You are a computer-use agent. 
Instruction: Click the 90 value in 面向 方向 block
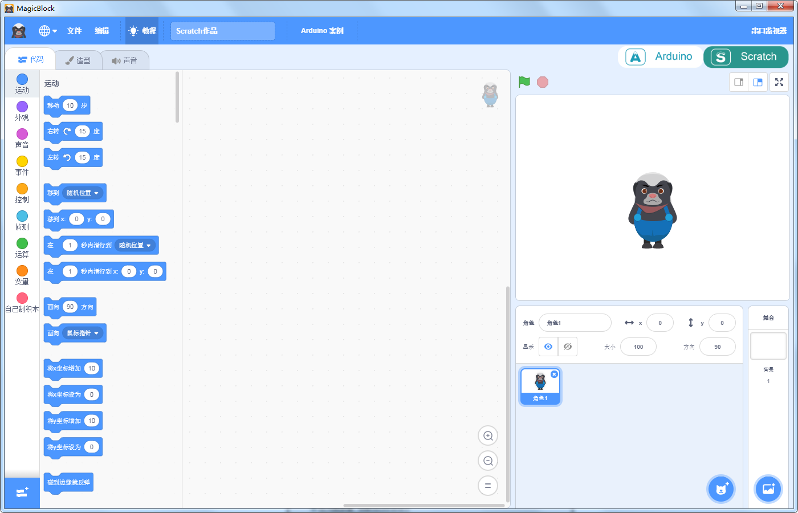point(70,307)
